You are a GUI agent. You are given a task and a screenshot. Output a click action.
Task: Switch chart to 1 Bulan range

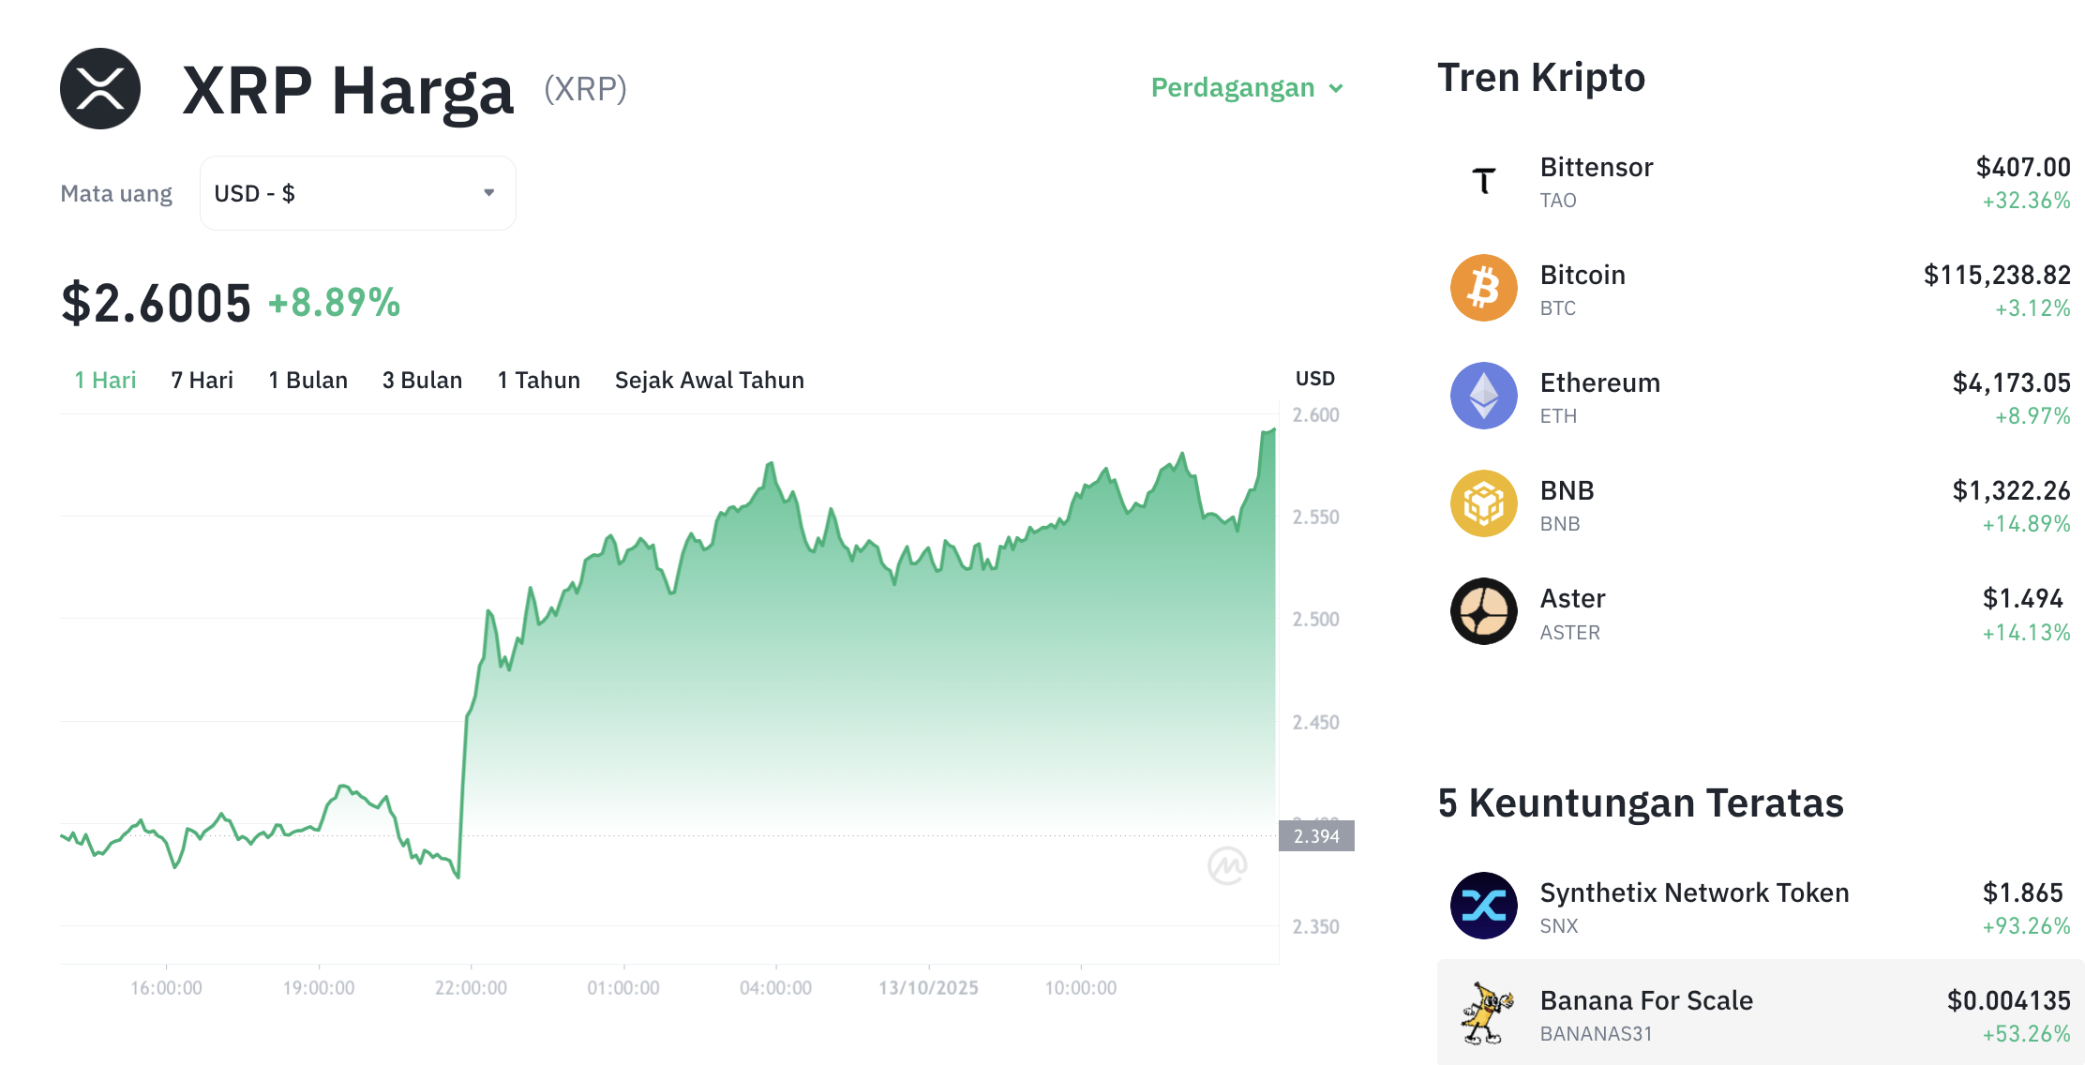(307, 381)
